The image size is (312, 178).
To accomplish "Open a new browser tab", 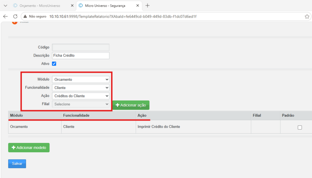I will [x=147, y=5].
